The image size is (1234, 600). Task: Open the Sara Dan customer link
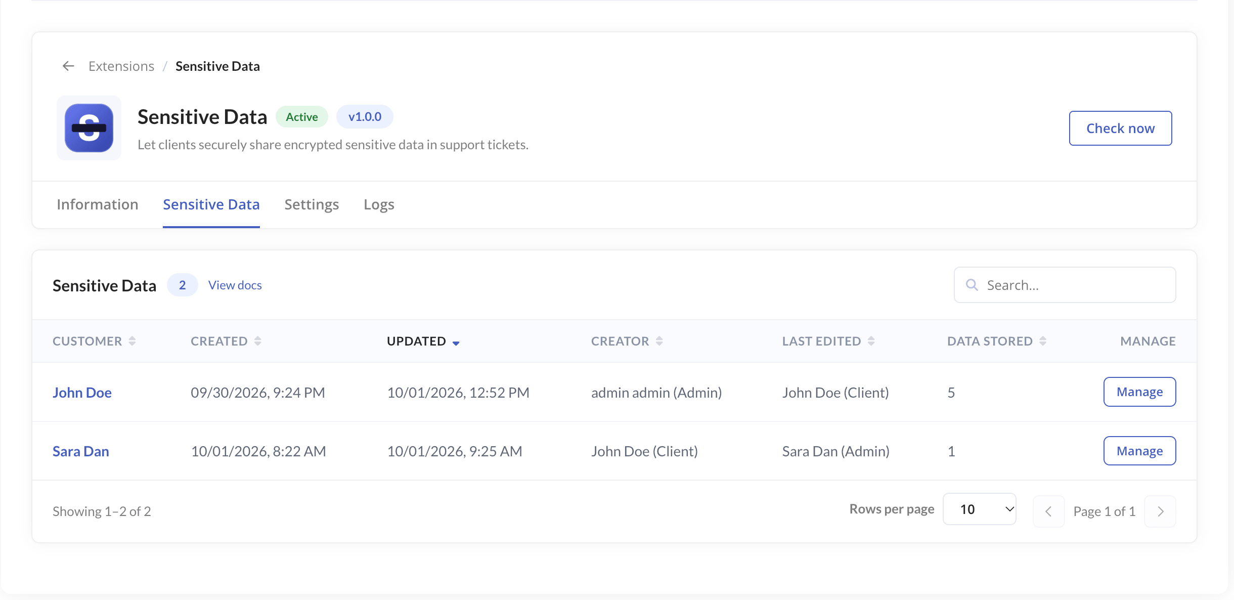[x=81, y=451]
